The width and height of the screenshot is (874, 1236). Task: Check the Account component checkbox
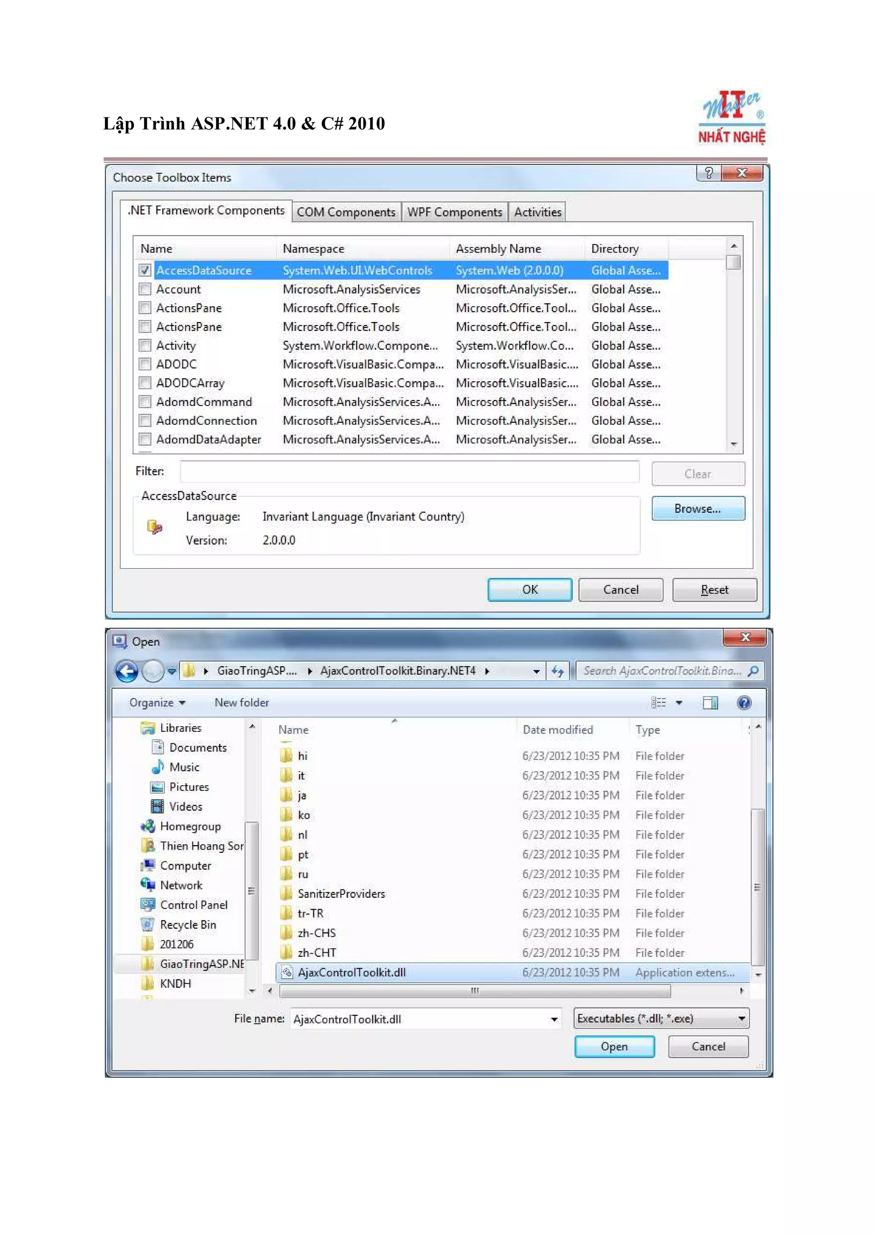coord(145,289)
